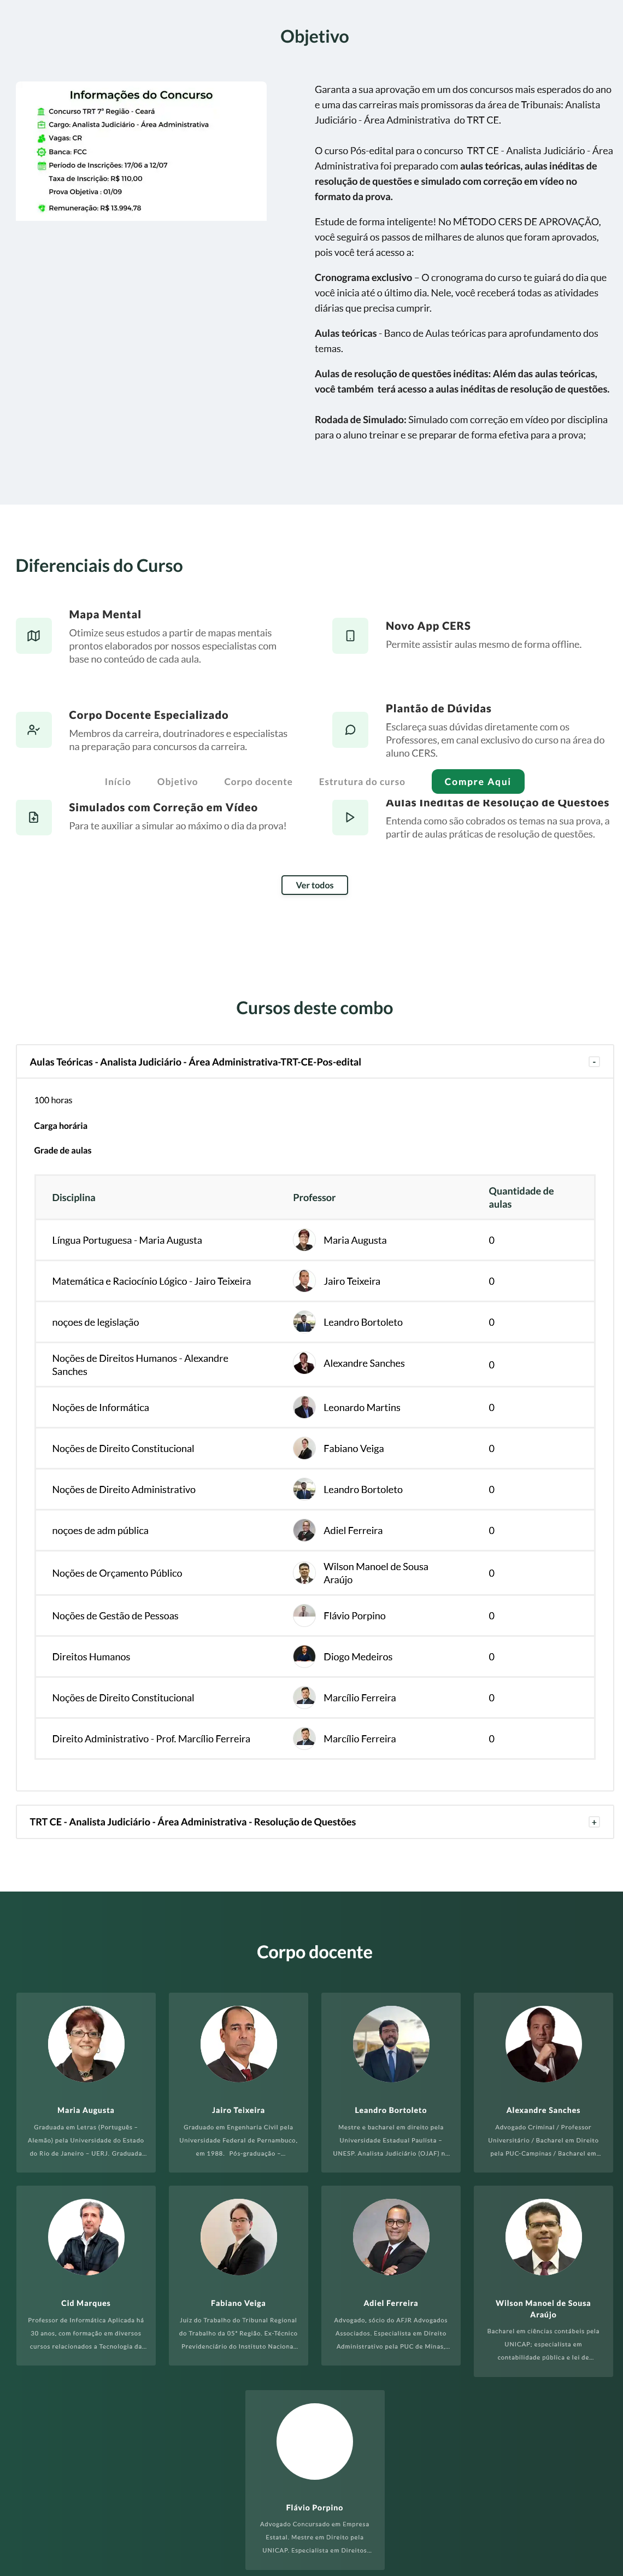Click Leonardo Martins' avatar in the table
The image size is (623, 2576).
click(x=304, y=1407)
